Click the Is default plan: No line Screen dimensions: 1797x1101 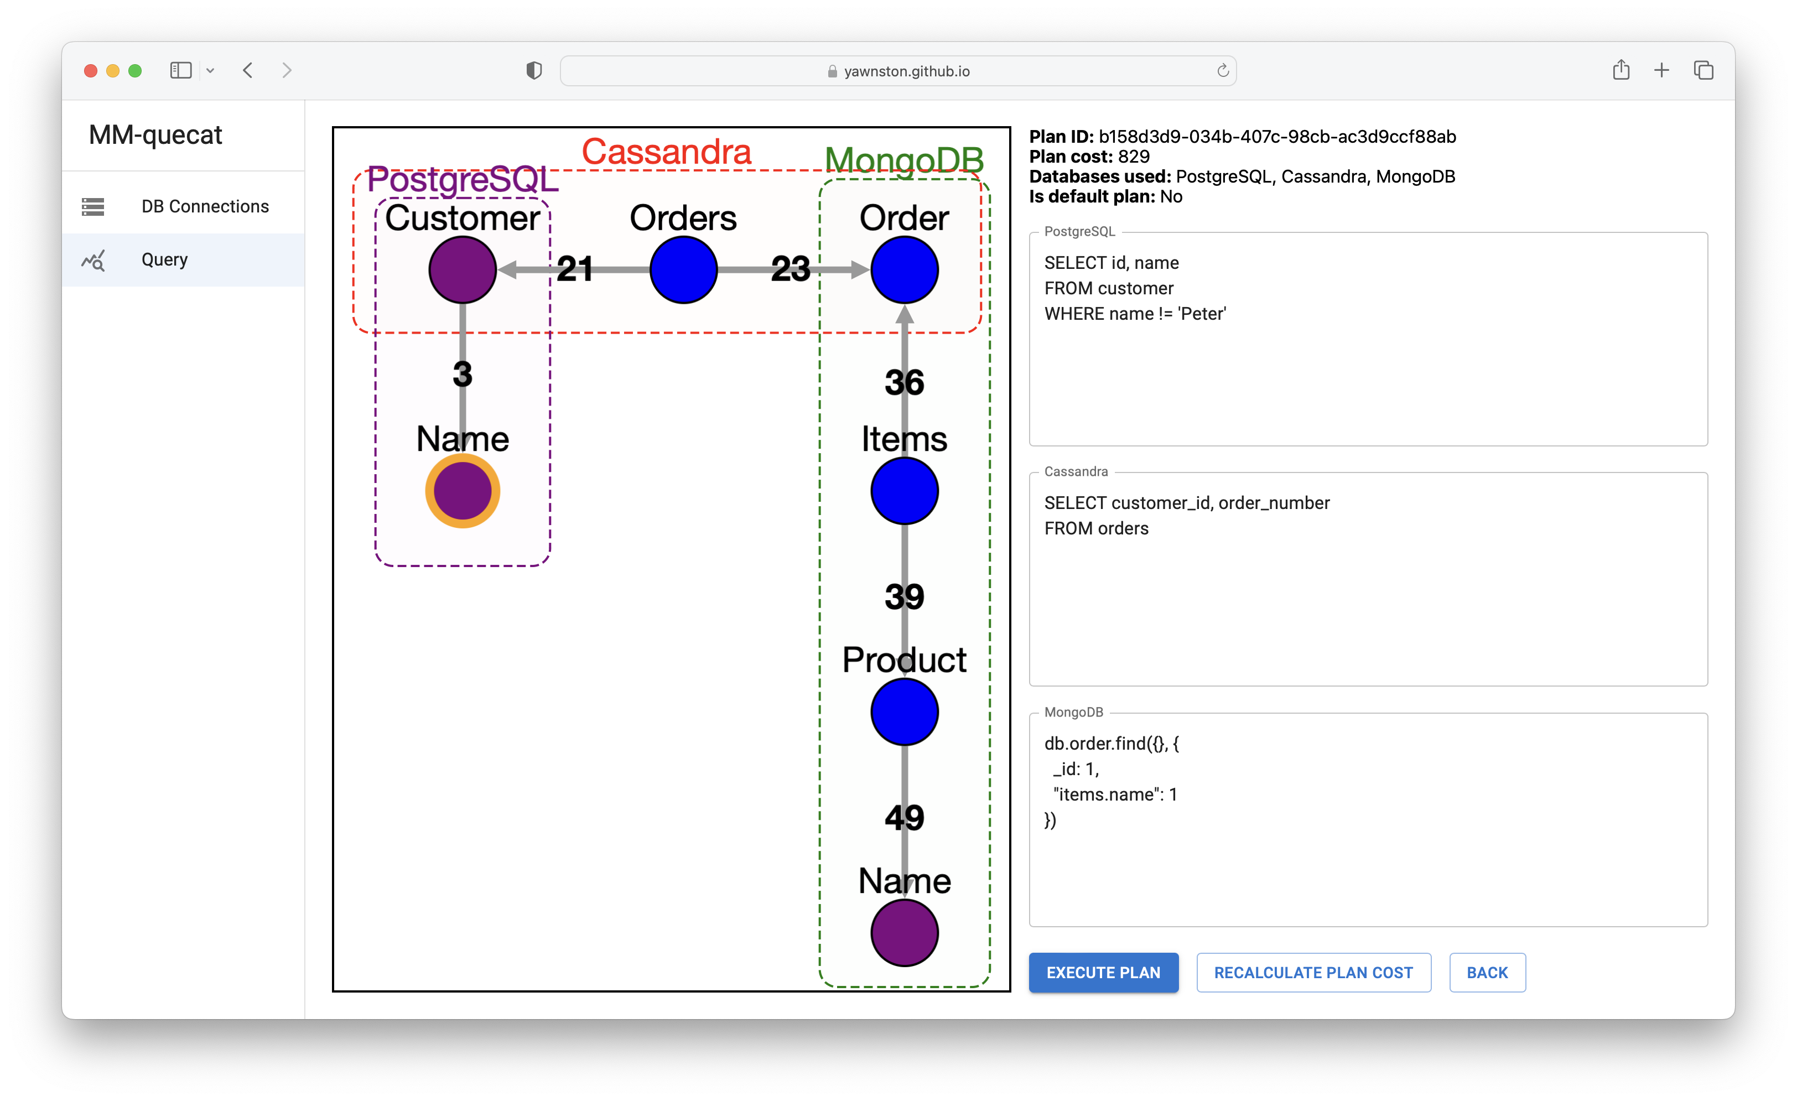pyautogui.click(x=1105, y=196)
